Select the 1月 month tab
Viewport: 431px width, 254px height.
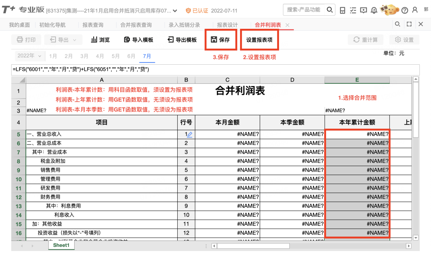click(x=53, y=56)
